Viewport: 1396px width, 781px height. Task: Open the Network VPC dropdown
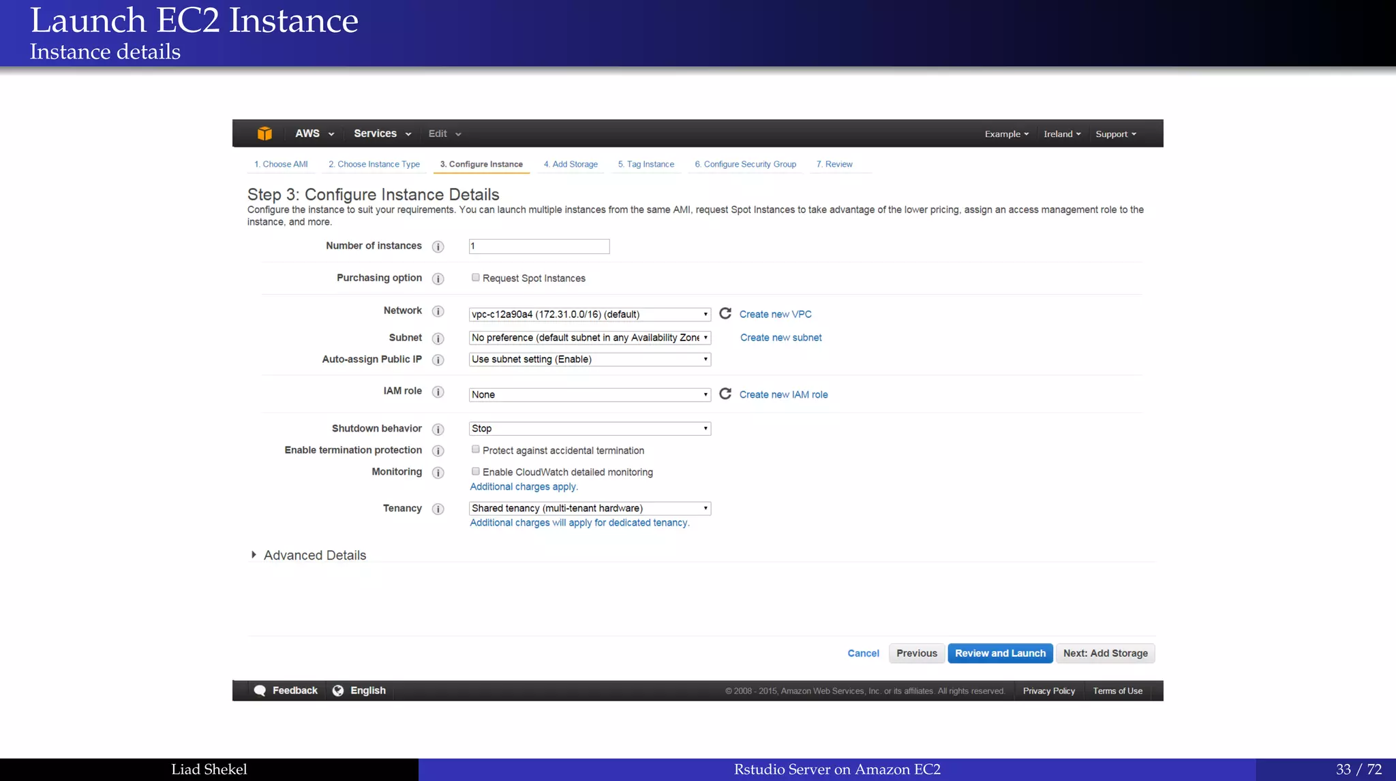pyautogui.click(x=590, y=314)
